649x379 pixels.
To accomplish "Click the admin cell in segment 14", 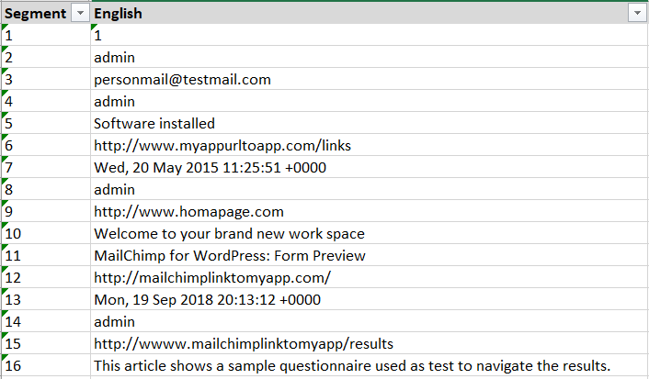I will pos(115,322).
